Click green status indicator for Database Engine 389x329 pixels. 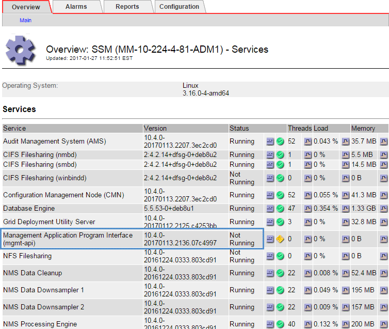pyautogui.click(x=280, y=209)
